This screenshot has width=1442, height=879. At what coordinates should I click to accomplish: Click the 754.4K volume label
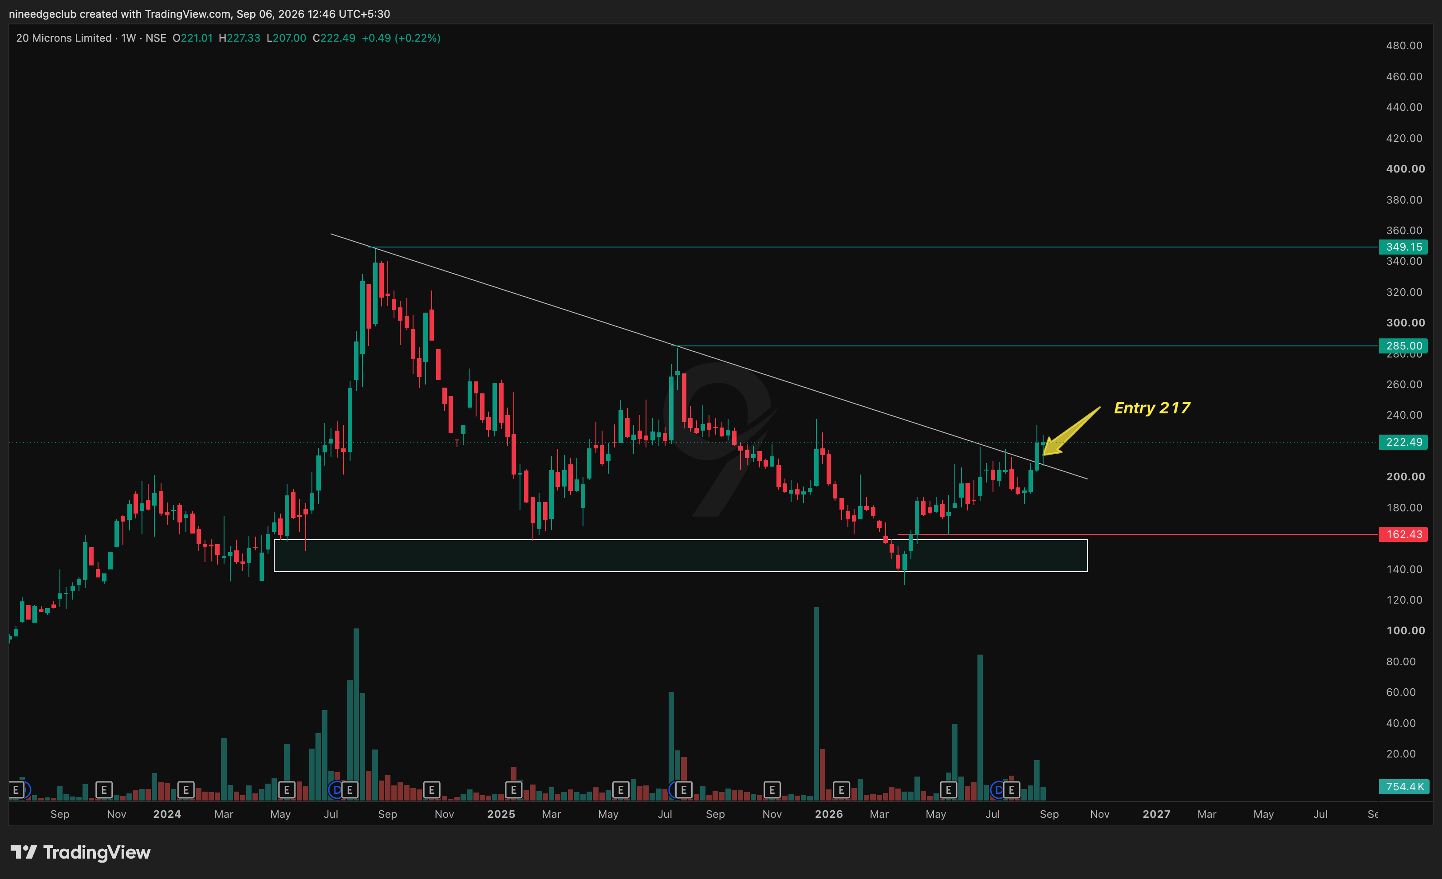pyautogui.click(x=1404, y=787)
